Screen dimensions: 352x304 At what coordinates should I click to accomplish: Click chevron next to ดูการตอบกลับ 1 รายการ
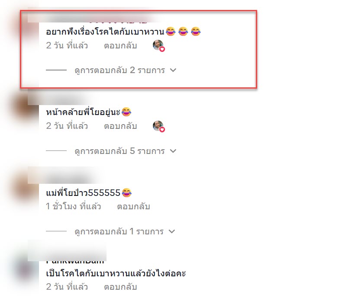click(x=172, y=231)
